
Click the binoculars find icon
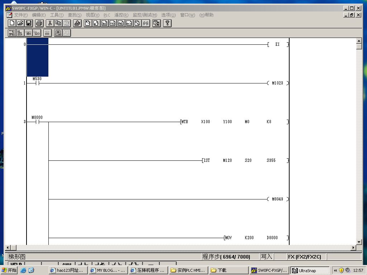(146, 23)
